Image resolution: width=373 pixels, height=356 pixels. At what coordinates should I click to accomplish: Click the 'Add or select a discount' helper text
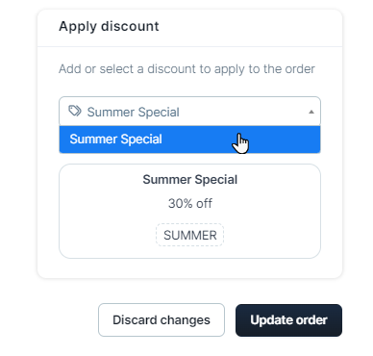point(186,69)
